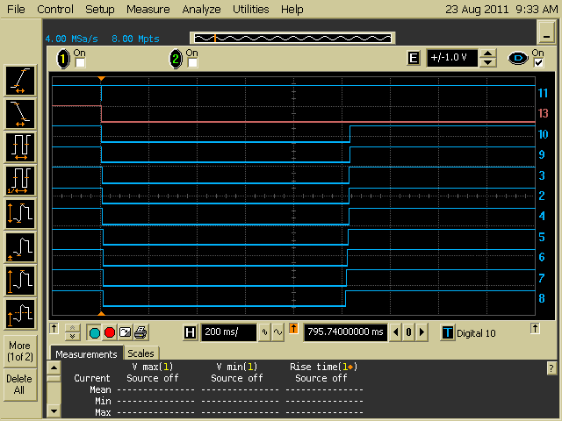Viewport: 562px width, 421px height.
Task: Shift the delay position left with arrow
Action: (396, 332)
